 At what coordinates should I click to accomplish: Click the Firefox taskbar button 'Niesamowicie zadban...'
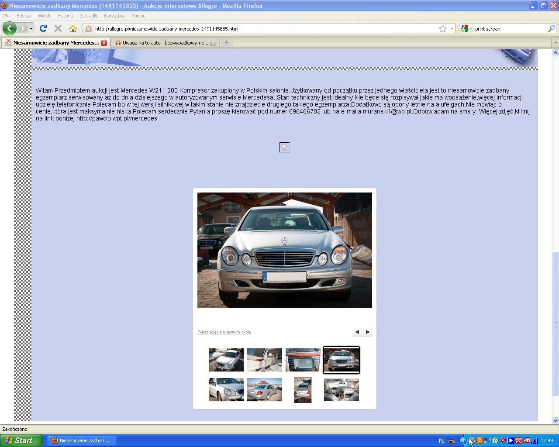coord(82,440)
